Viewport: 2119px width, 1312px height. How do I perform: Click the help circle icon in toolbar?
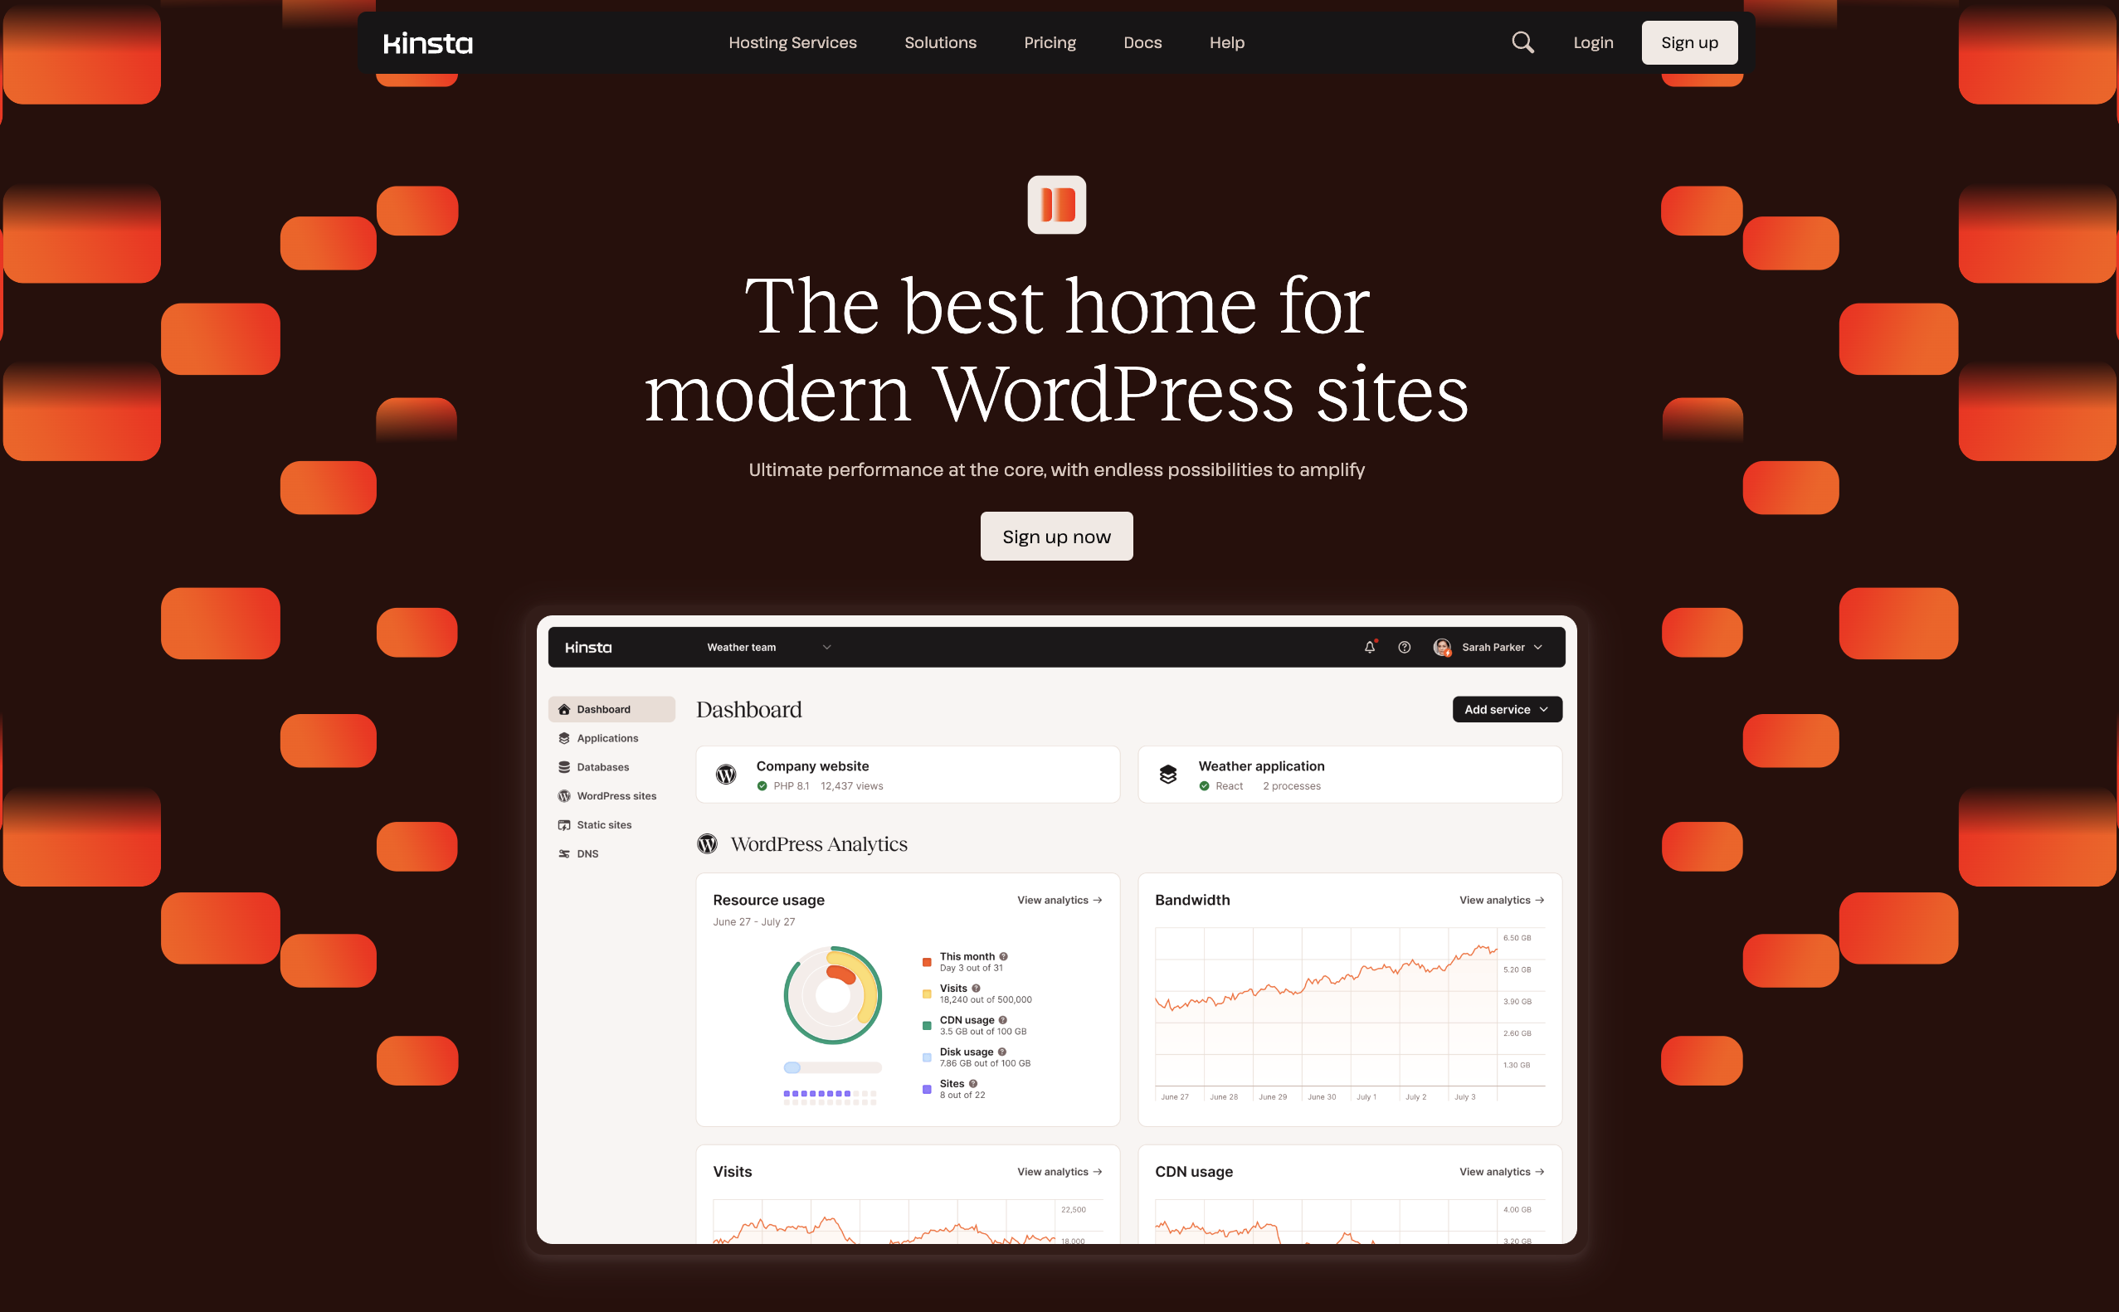[x=1403, y=646]
